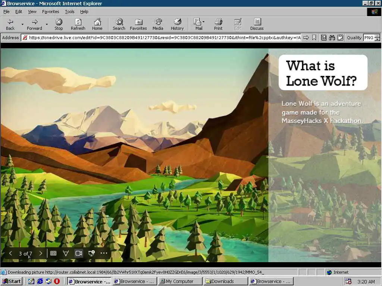Open the View menu
Screen dimensions: 382x286
[x=32, y=12]
